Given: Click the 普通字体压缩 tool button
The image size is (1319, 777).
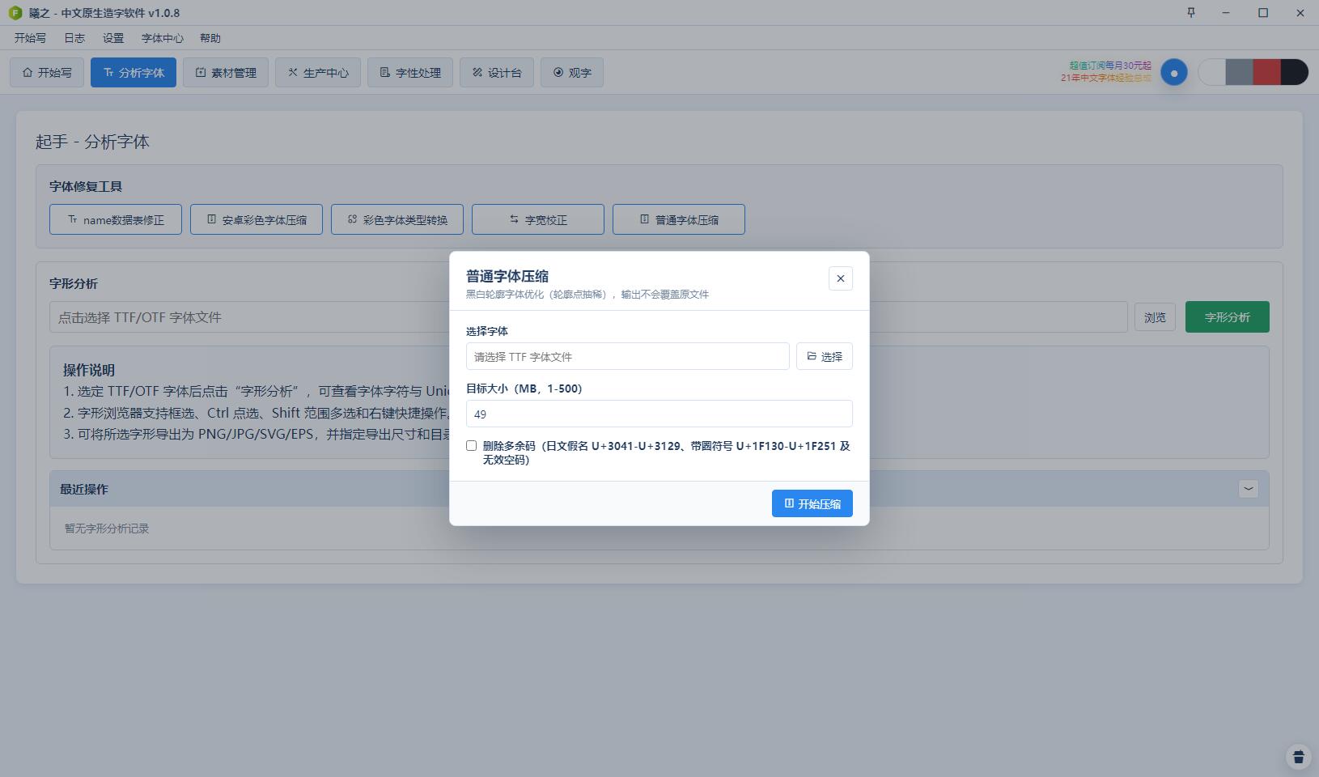Looking at the screenshot, I should tap(679, 219).
